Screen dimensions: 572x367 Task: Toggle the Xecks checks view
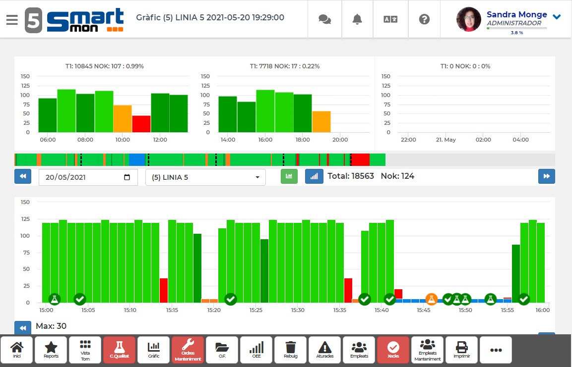pyautogui.click(x=393, y=350)
